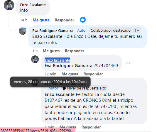Open highlighted Enzo Escalante name link
Viewport: 157px width, 132px height.
pos(58,60)
